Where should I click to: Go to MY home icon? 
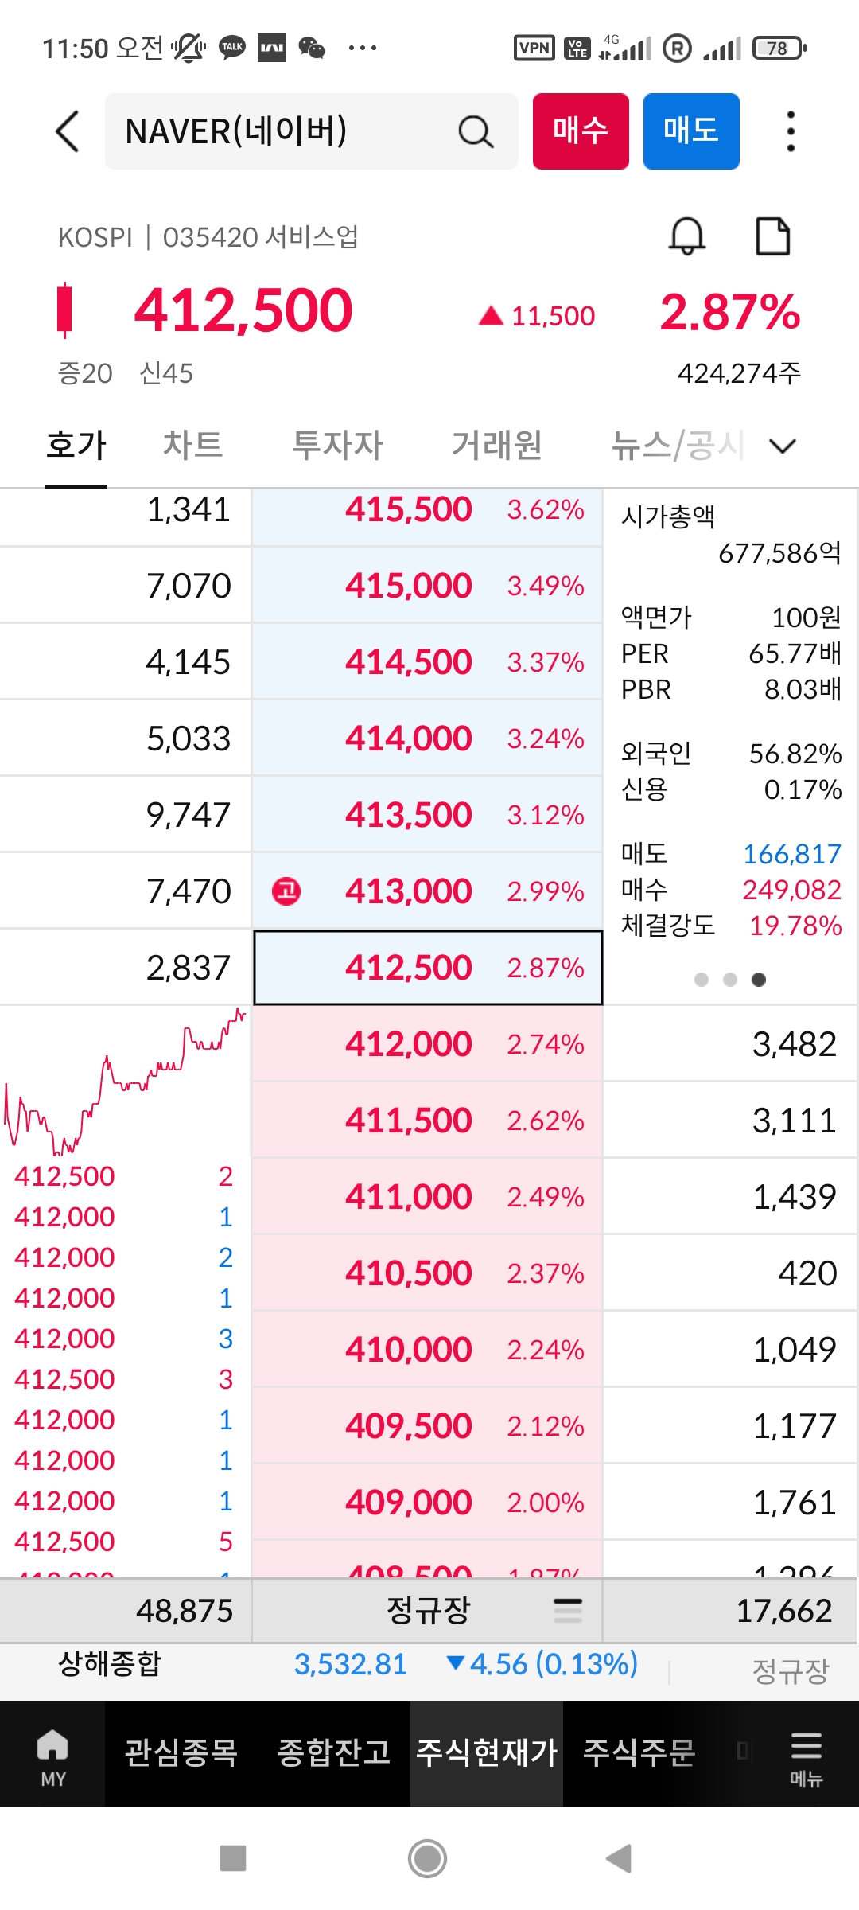[52, 1754]
